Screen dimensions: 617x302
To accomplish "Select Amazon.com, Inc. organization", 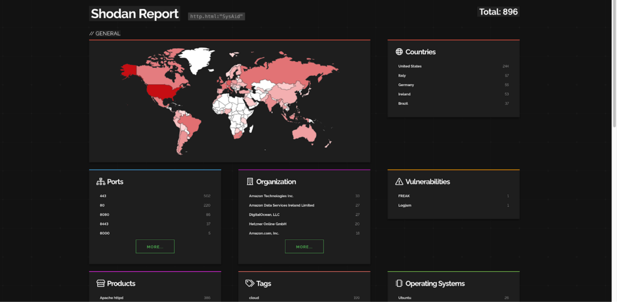I will point(264,233).
